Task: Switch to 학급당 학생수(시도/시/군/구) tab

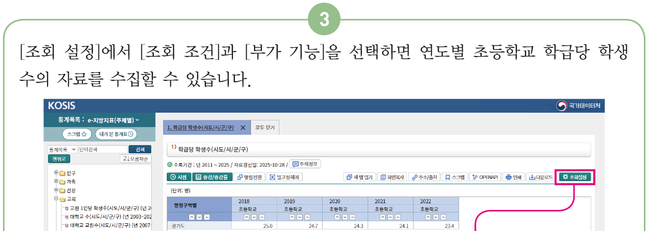Action: [x=200, y=127]
